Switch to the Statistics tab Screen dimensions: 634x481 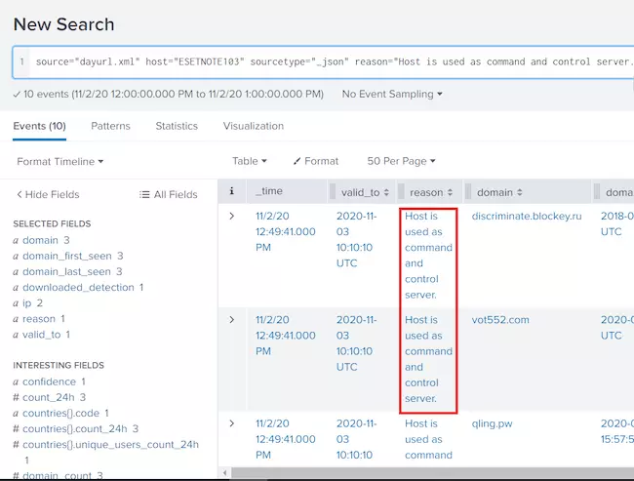[177, 126]
